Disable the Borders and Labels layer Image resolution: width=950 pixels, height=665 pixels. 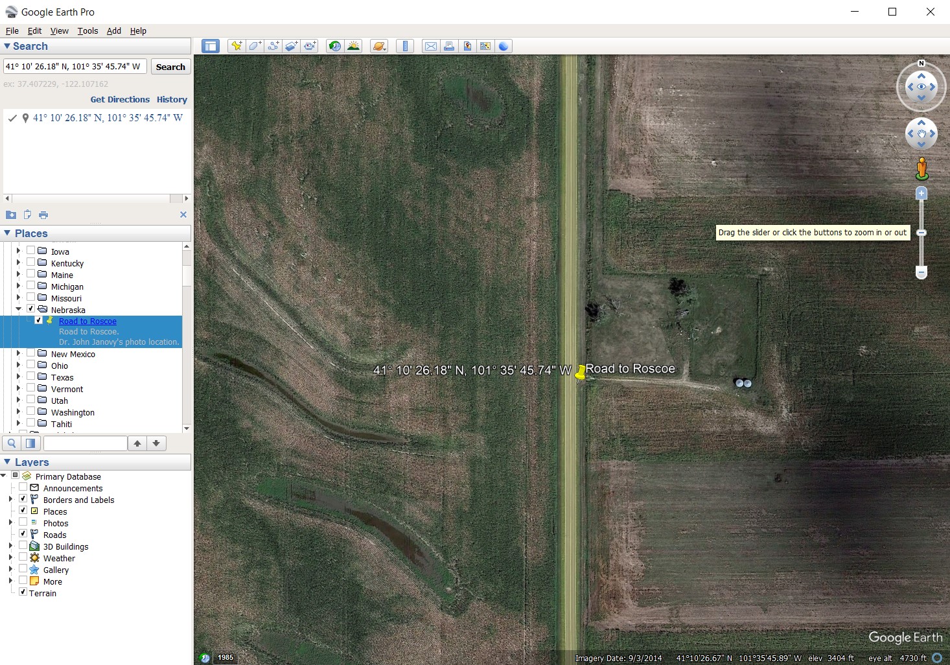(23, 499)
